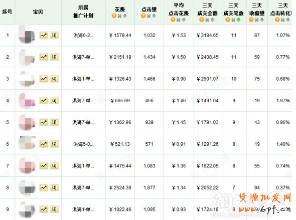Image resolution: width=296 pixels, height=220 pixels.
Task: Open trend chart icon for row 6
Action: click(x=44, y=144)
